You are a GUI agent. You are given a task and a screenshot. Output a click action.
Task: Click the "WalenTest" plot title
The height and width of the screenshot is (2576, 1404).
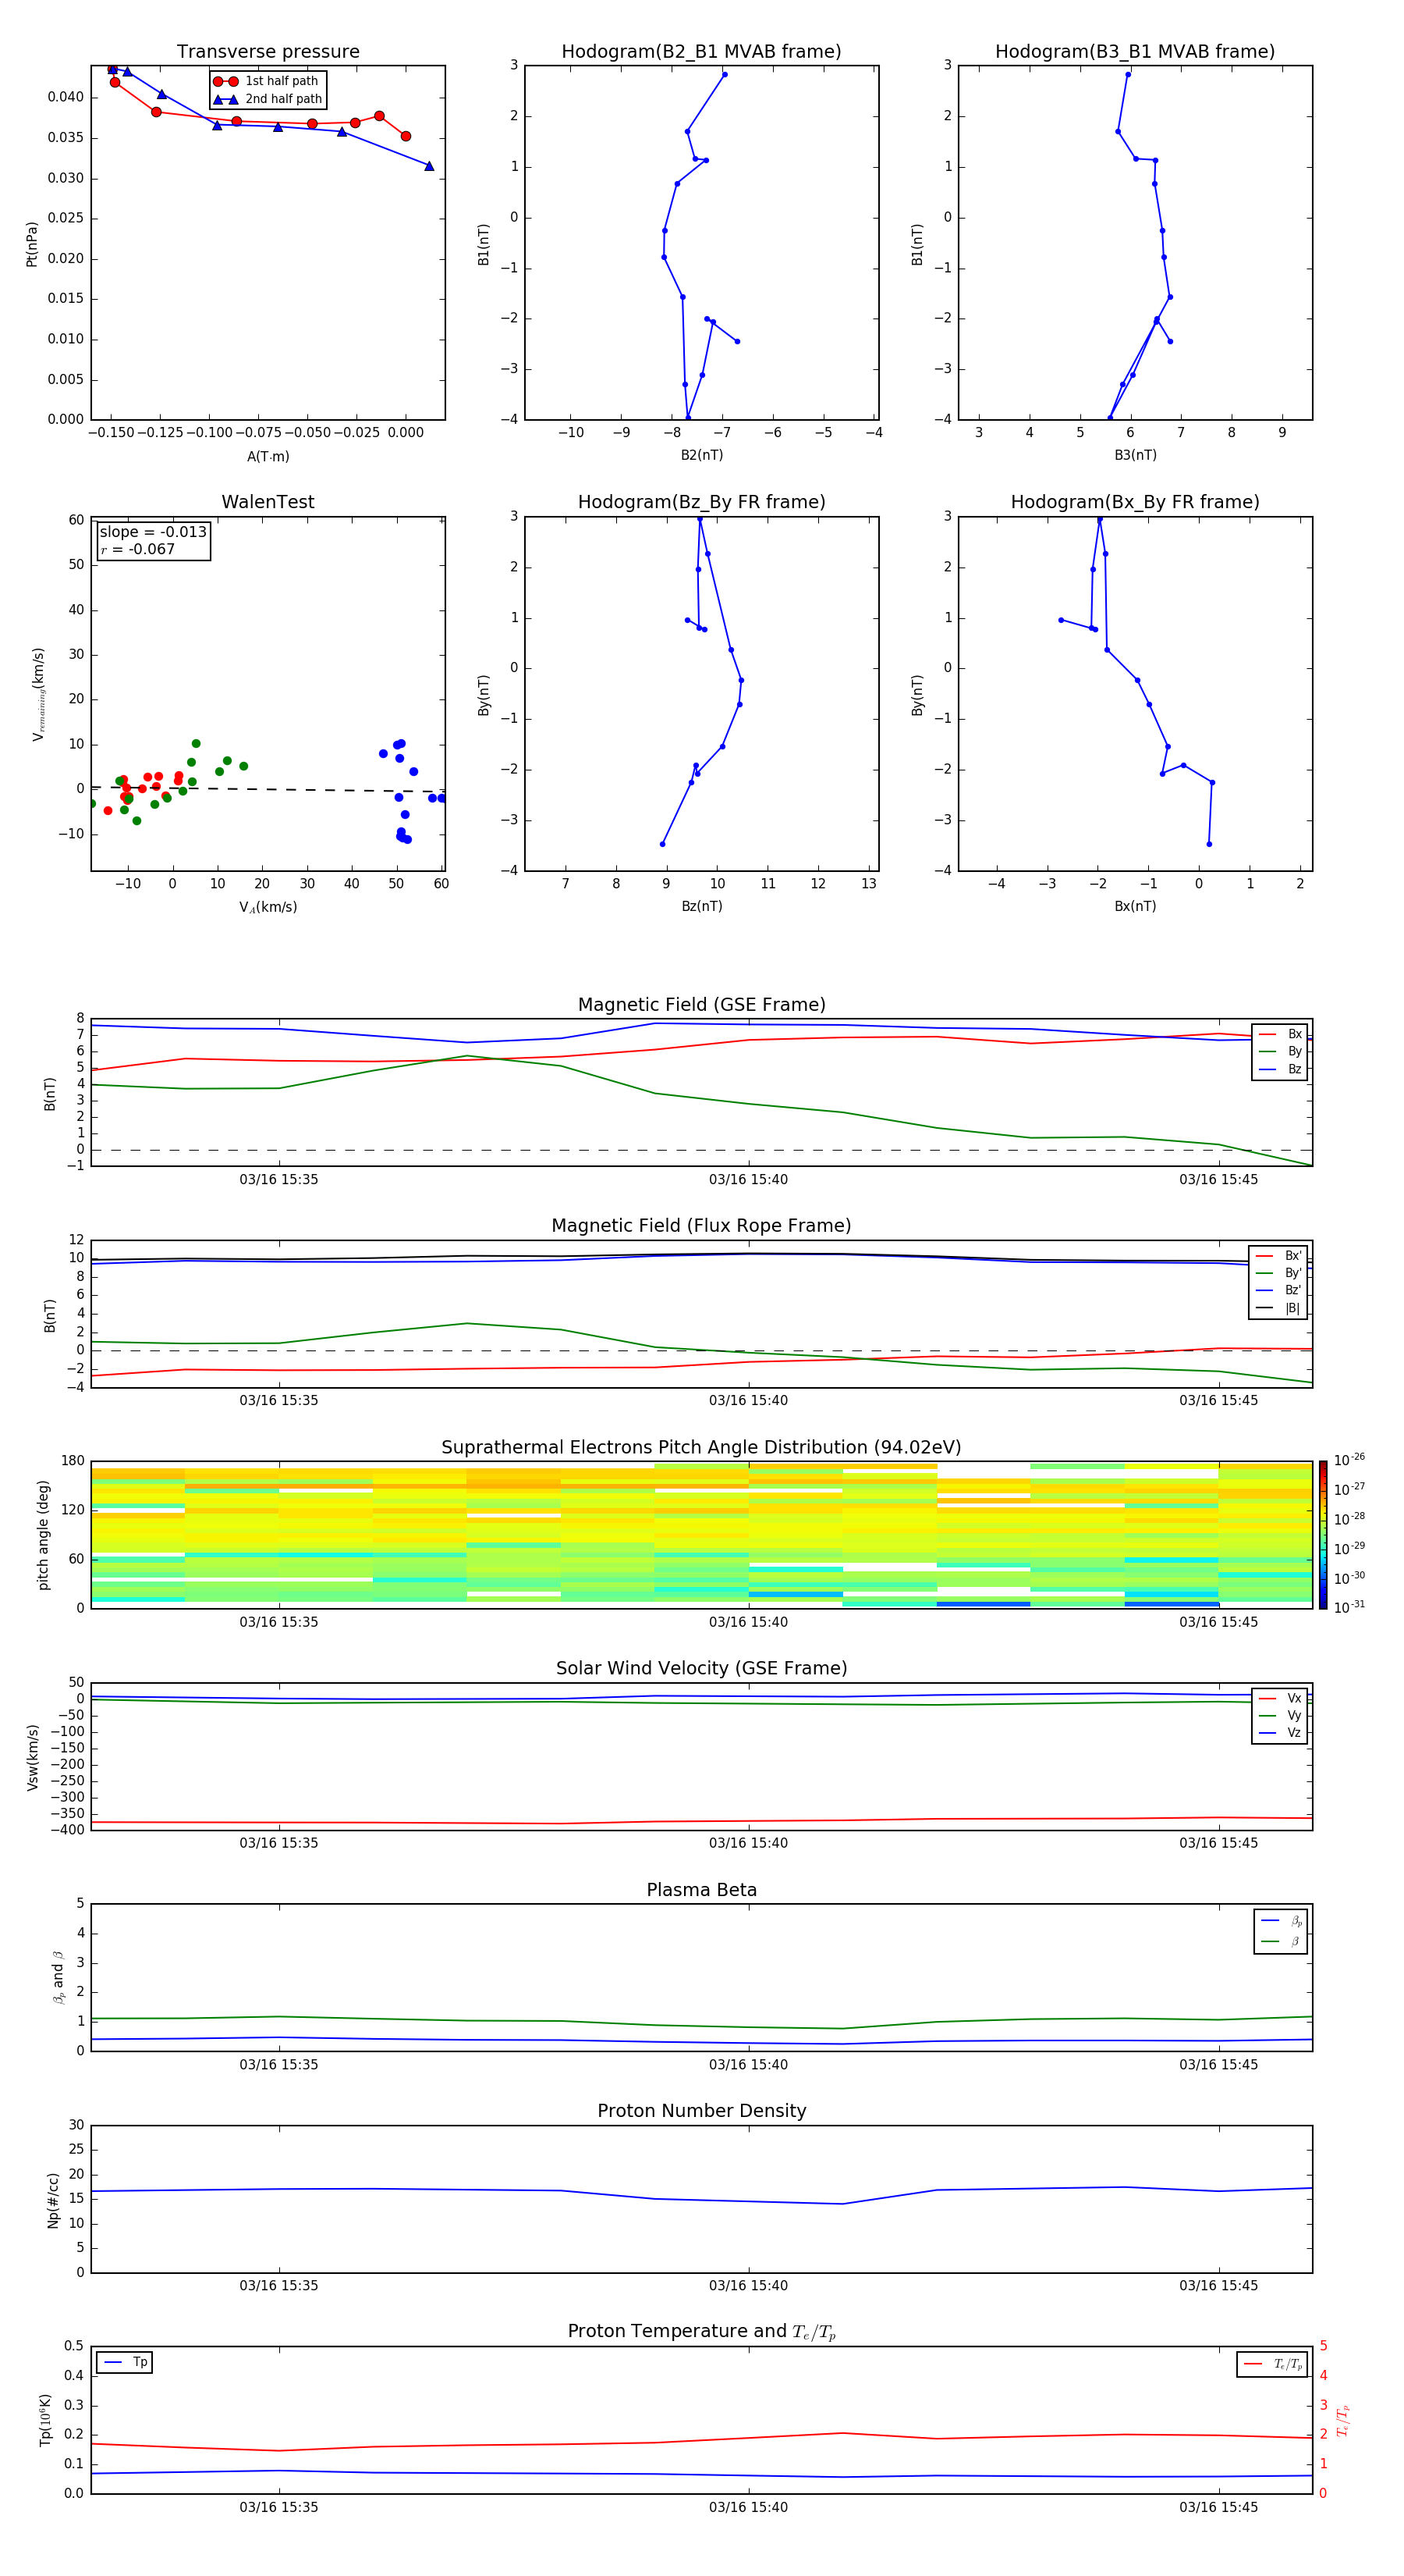click(268, 502)
